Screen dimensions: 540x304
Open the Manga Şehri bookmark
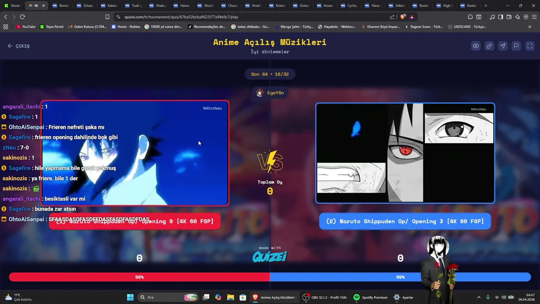(x=294, y=27)
